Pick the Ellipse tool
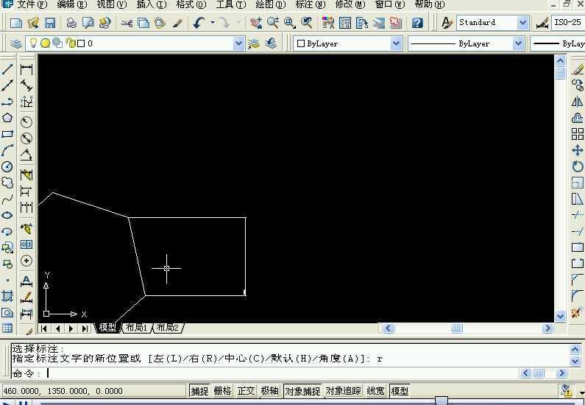 [x=7, y=215]
